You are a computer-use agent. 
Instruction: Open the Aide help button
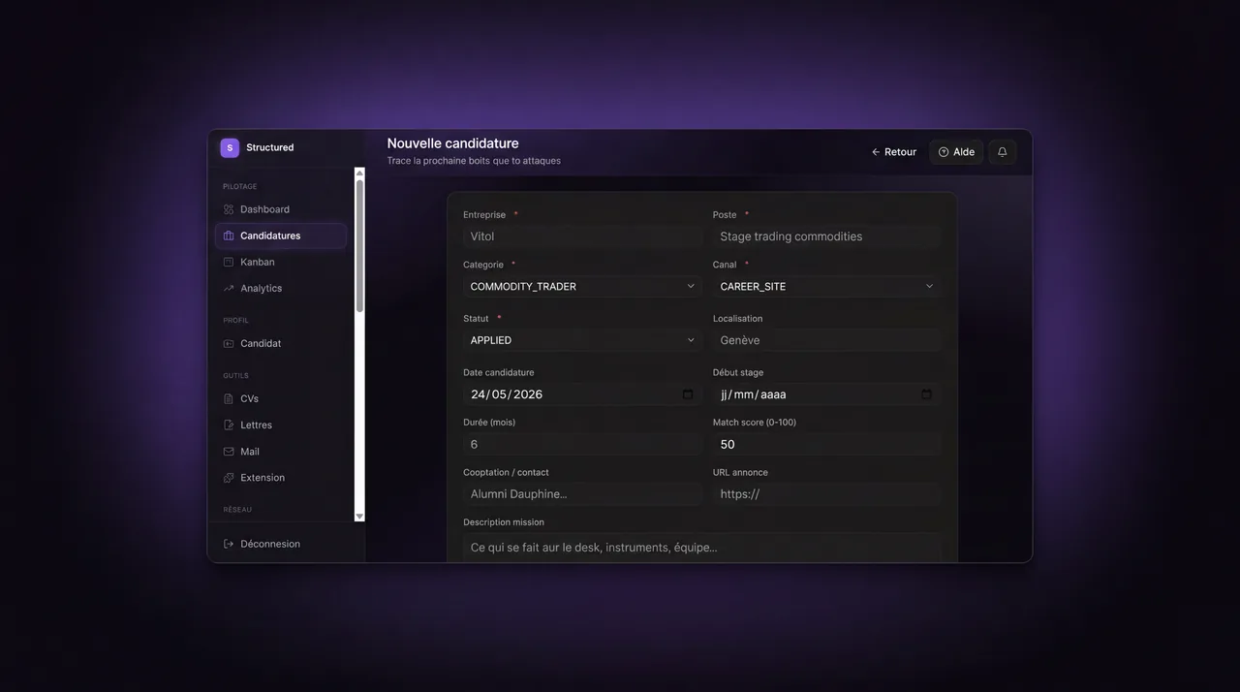pos(956,152)
